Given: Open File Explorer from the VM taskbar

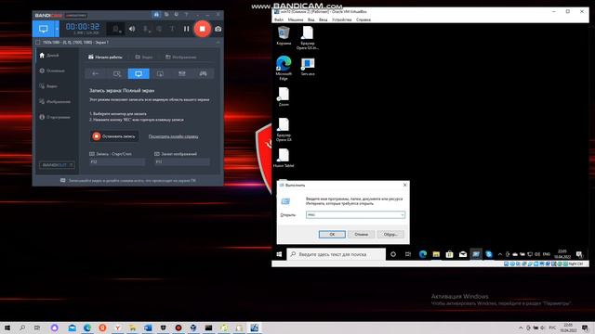Looking at the screenshot, I should (436, 254).
